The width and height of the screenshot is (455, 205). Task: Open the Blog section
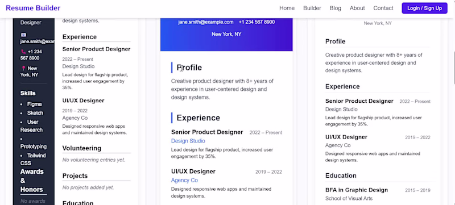click(x=335, y=8)
